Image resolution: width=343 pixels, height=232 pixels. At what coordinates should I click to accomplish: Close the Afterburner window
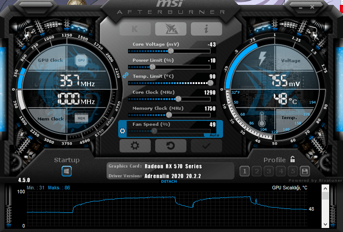(x=312, y=7)
